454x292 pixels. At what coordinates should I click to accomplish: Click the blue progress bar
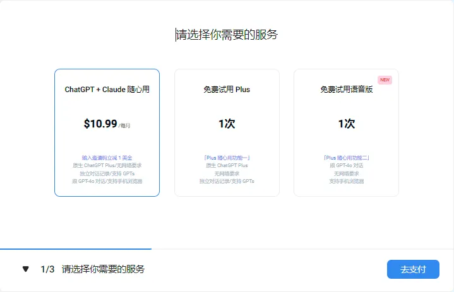76,248
